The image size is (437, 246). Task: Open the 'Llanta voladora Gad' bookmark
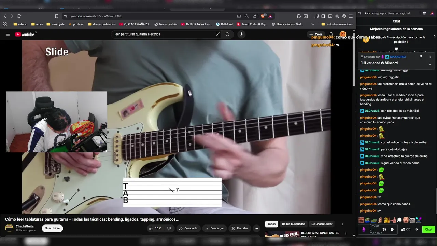287,24
